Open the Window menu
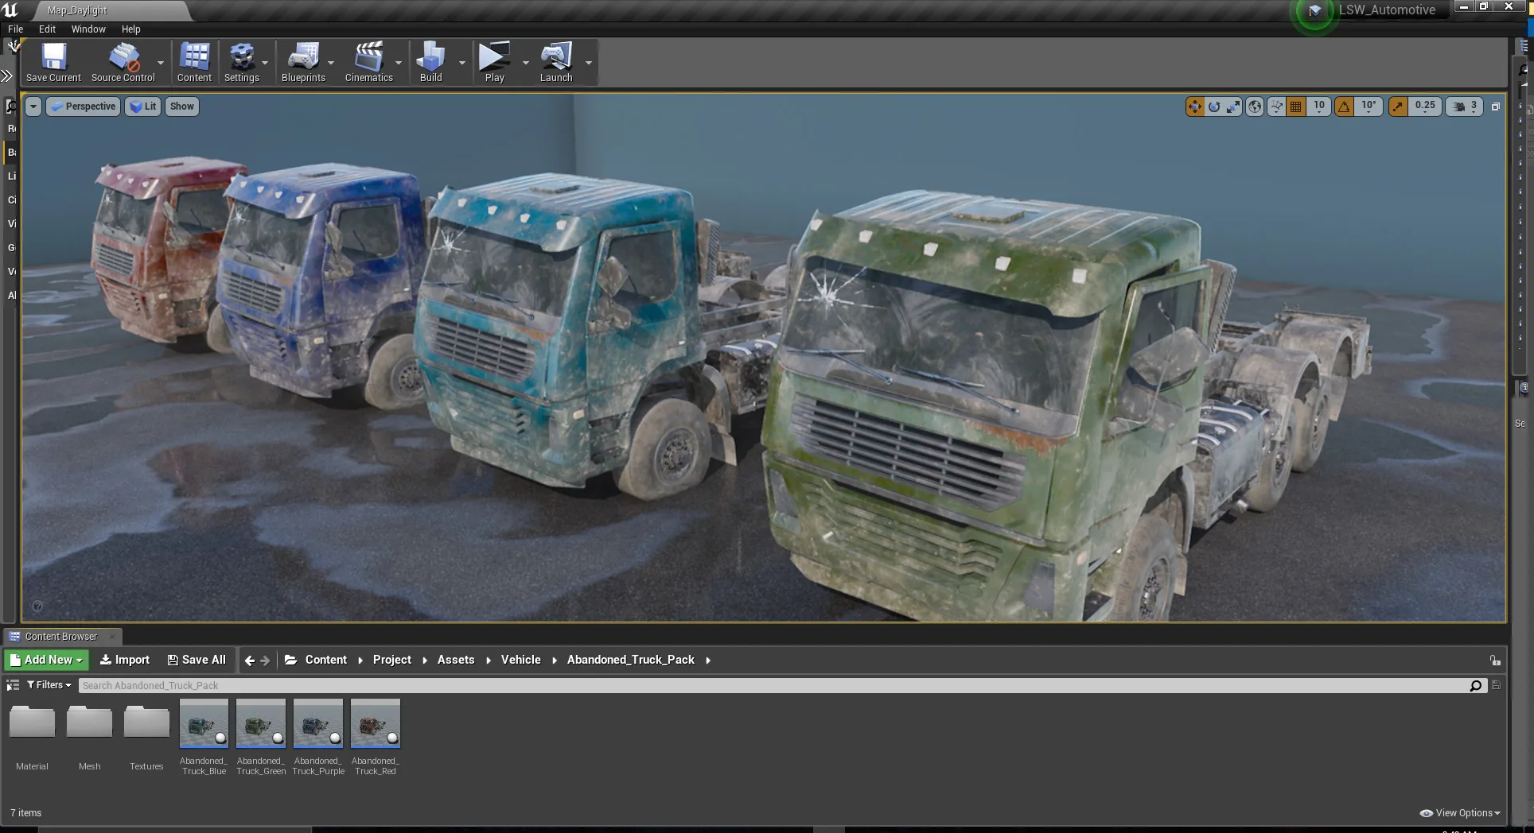Screen dimensions: 1534x833 click(88, 29)
